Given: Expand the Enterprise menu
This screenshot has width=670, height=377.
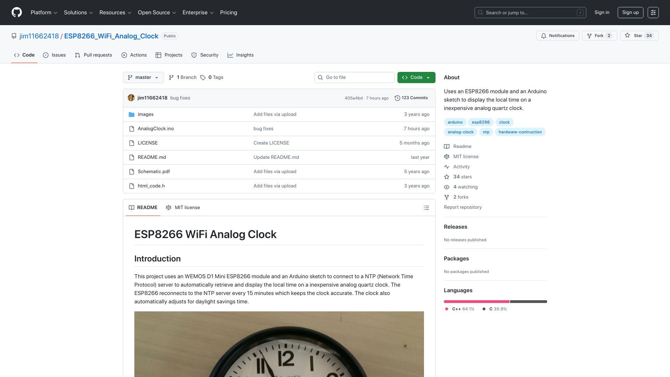Looking at the screenshot, I should (x=198, y=13).
